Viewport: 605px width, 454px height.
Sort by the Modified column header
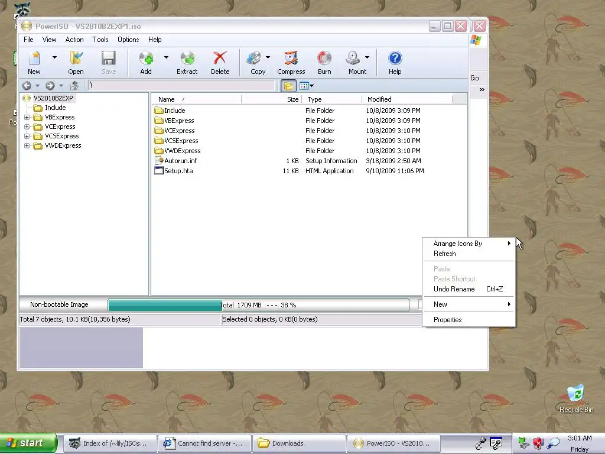tap(407, 99)
